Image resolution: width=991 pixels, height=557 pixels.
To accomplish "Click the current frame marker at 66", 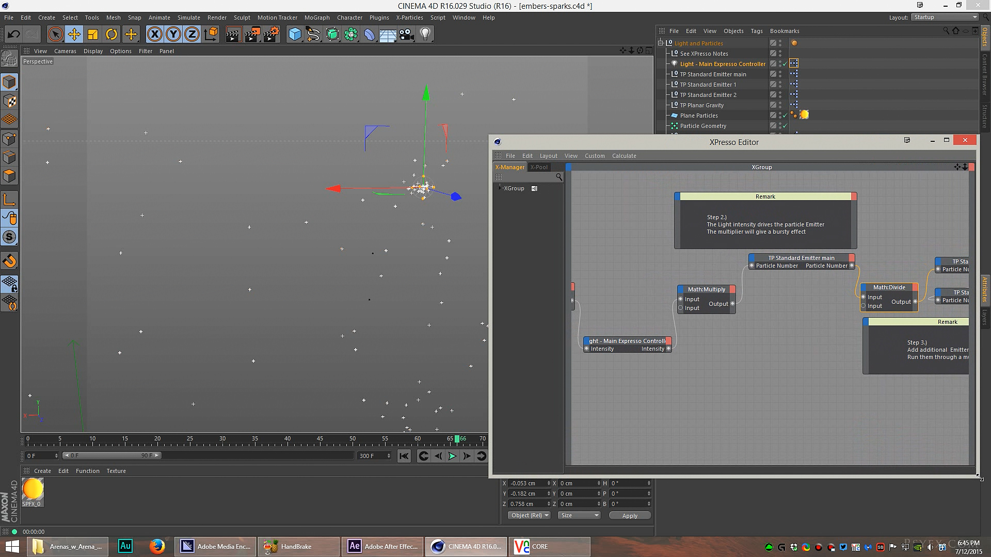I will point(457,439).
